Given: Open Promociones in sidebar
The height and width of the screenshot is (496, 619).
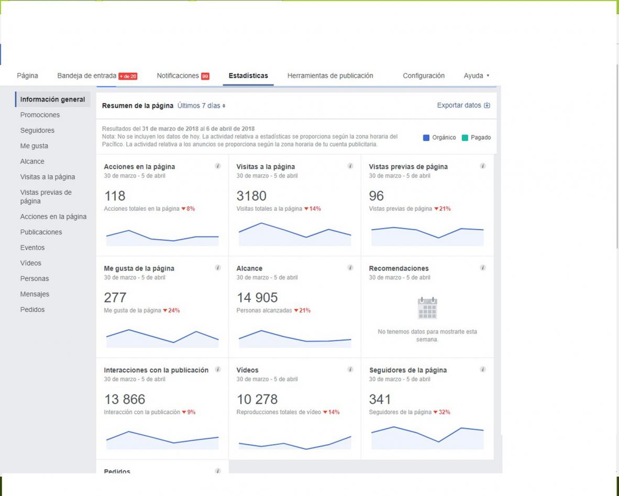Looking at the screenshot, I should point(40,115).
